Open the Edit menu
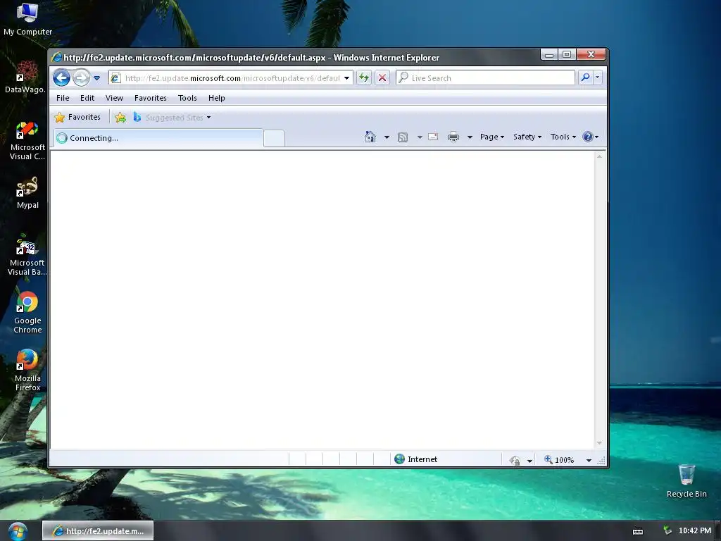Image resolution: width=721 pixels, height=541 pixels. 87,98
